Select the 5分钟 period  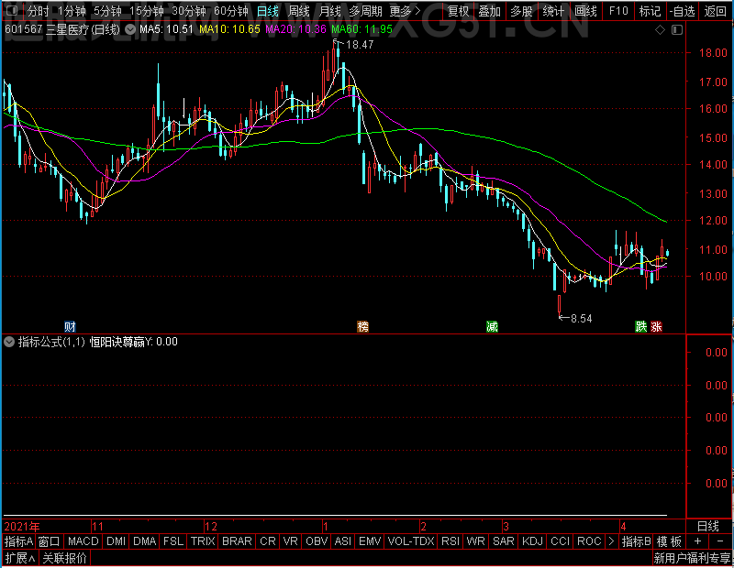click(x=107, y=11)
